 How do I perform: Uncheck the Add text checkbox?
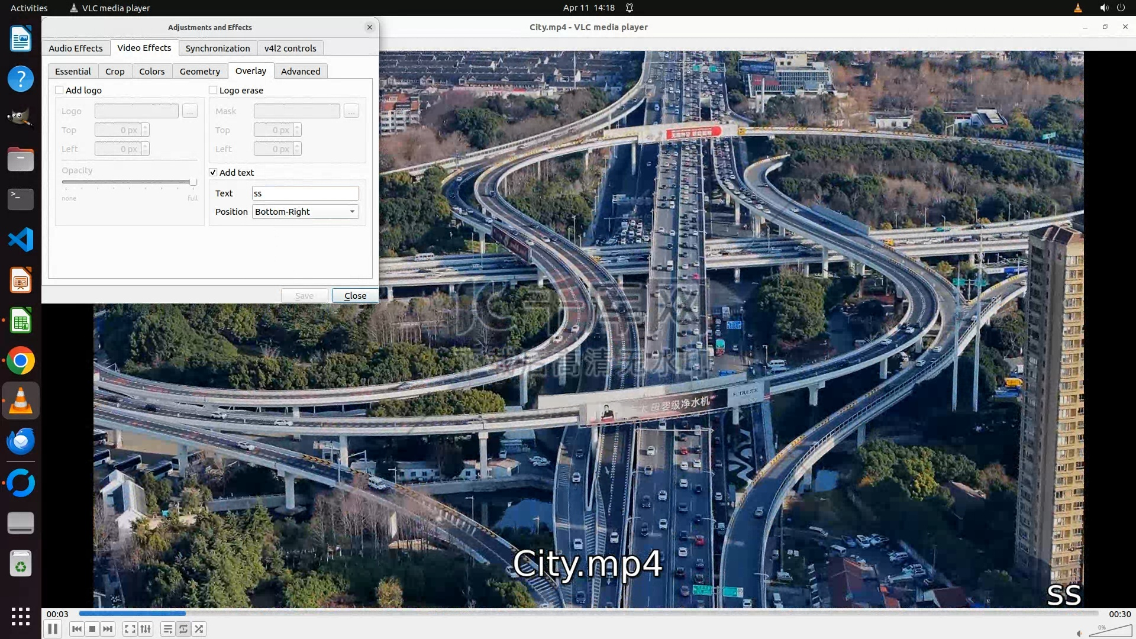click(213, 172)
